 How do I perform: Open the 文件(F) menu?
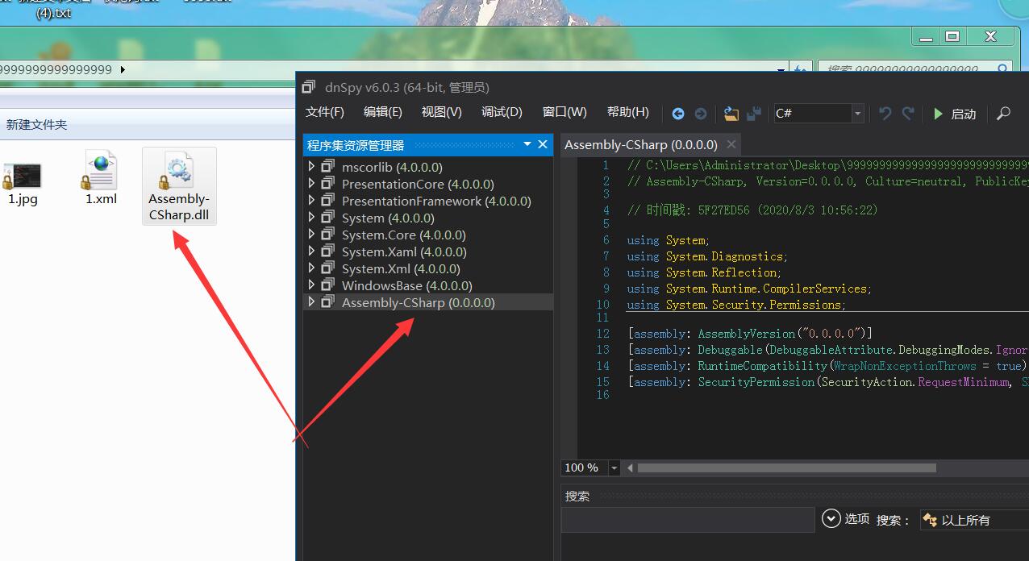tap(324, 112)
